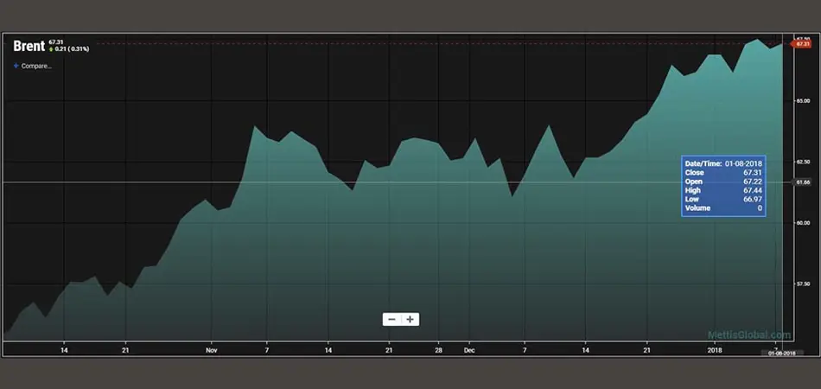
Task: Click the Nov label on time axis
Action: point(212,350)
